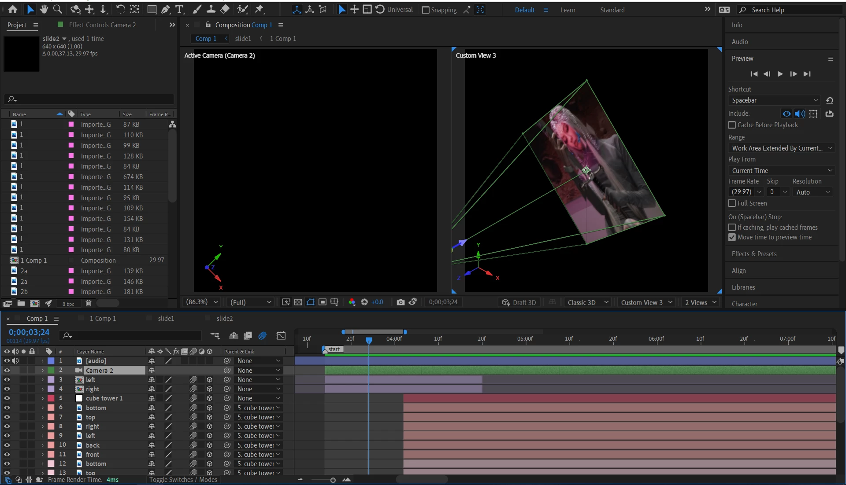Click the pink label swatch of back layer

point(51,445)
